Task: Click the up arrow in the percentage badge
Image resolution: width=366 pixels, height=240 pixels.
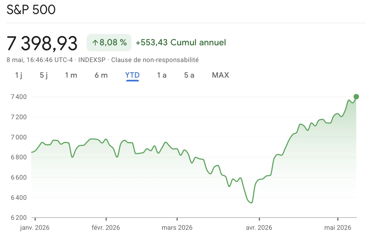Action: (95, 42)
